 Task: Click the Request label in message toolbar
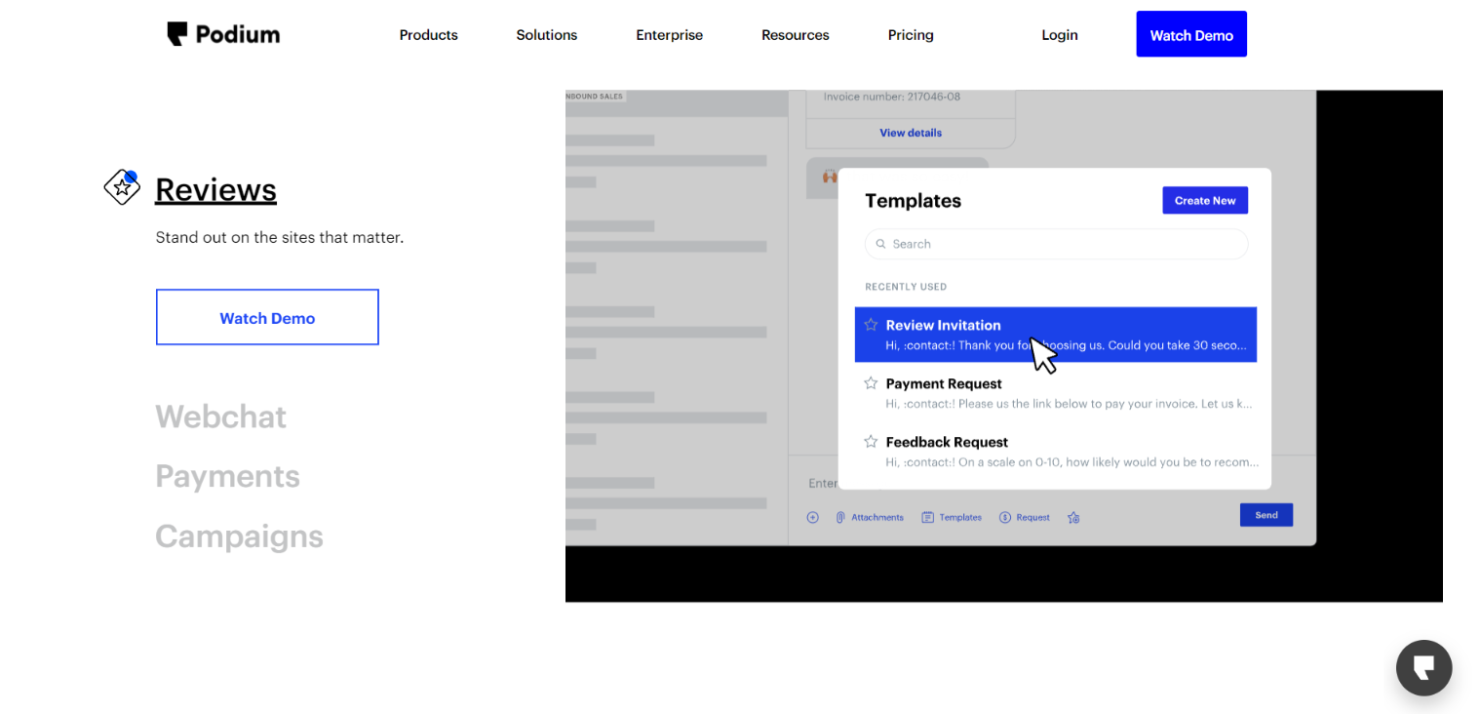(x=1033, y=517)
